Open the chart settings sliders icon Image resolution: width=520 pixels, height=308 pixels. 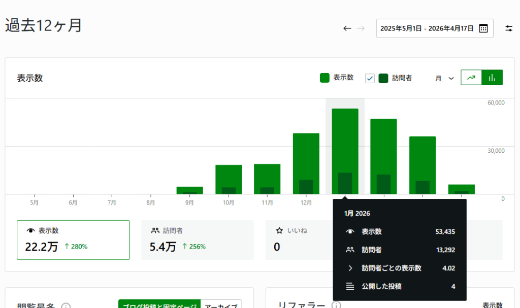[509, 28]
